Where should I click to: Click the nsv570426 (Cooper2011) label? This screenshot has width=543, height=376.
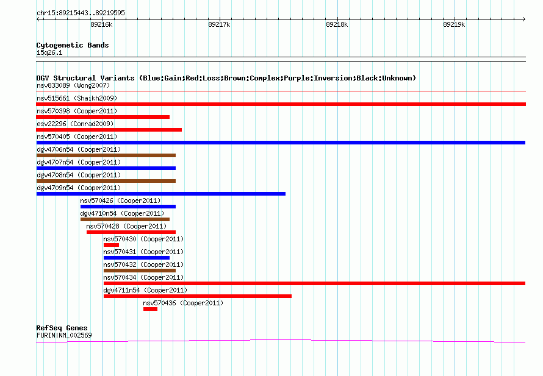point(120,200)
